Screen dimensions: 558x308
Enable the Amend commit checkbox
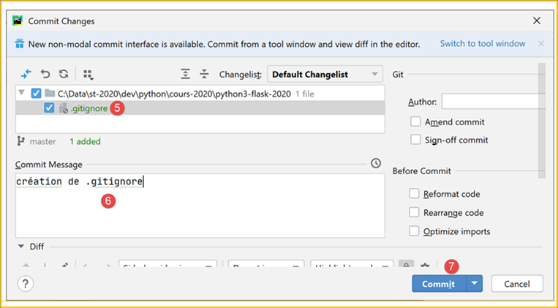coord(415,121)
